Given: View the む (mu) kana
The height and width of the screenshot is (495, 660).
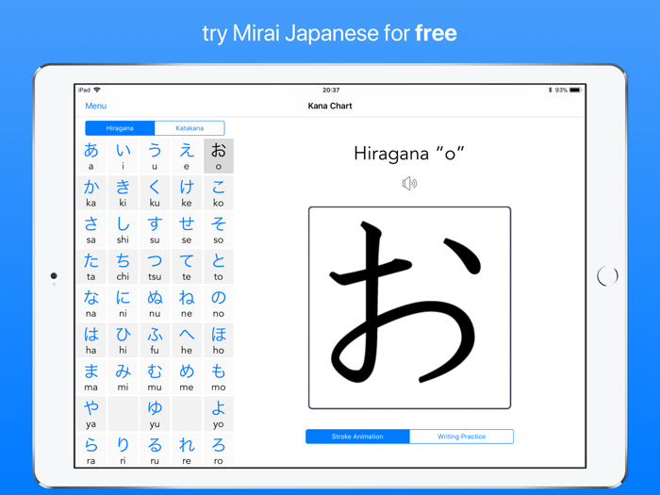Looking at the screenshot, I should (155, 377).
